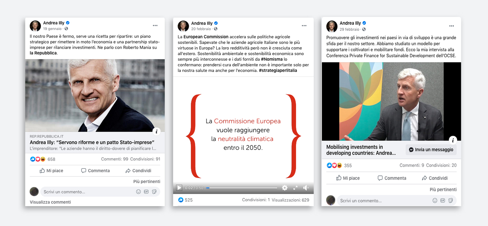Like the Repubblica post with Mi piace
The width and height of the screenshot is (488, 226).
tap(51, 171)
